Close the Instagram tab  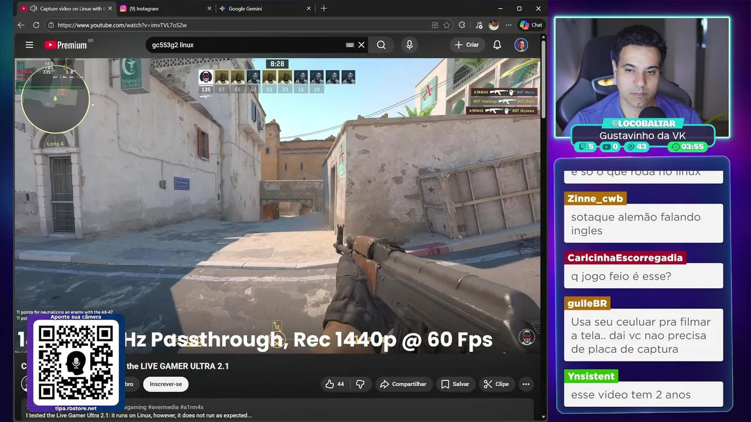tap(209, 8)
